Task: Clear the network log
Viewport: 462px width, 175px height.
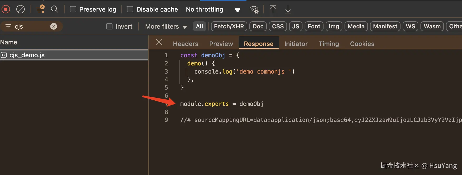Action: pos(20,9)
